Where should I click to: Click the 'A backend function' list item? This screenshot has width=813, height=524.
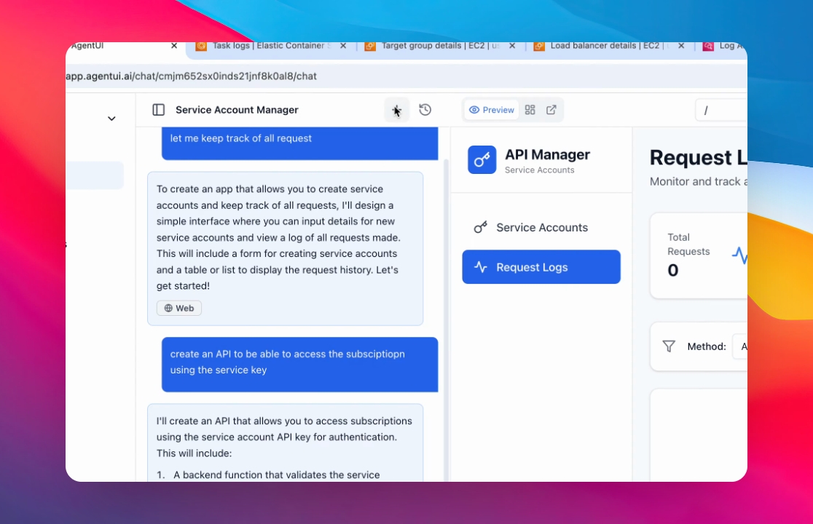point(276,475)
